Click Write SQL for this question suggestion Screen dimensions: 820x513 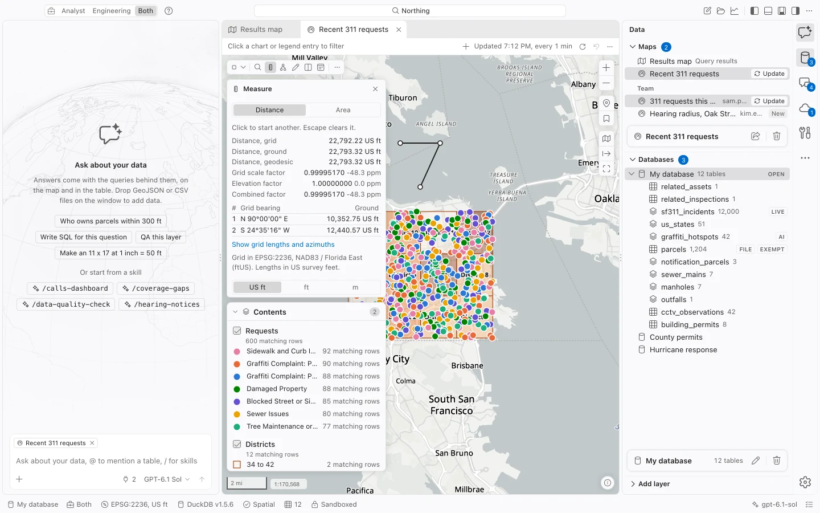tap(84, 237)
